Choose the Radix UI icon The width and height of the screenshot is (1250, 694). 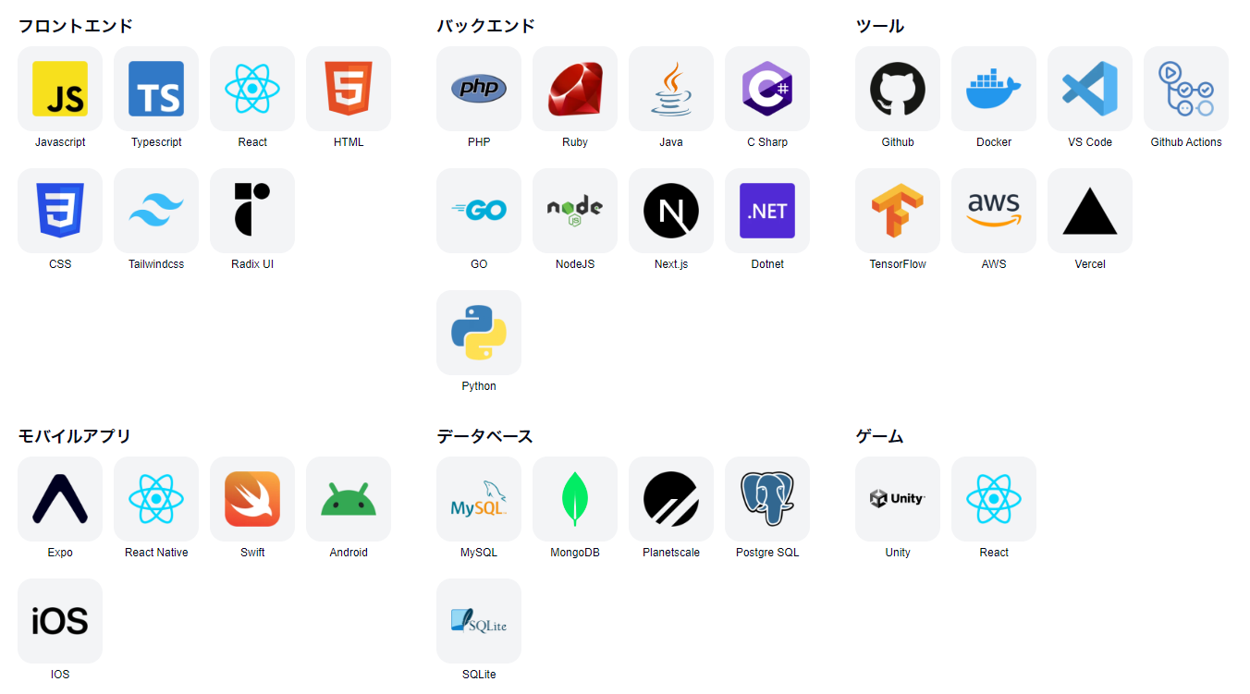pos(252,211)
